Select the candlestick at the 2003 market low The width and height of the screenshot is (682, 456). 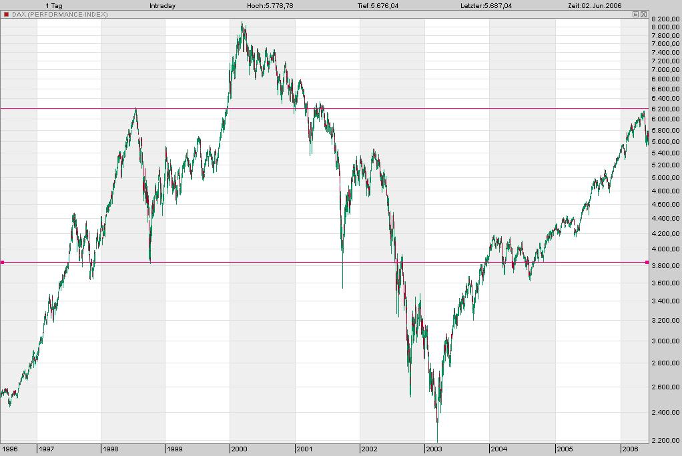(438, 427)
